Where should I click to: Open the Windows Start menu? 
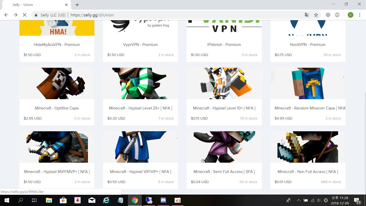click(7, 200)
